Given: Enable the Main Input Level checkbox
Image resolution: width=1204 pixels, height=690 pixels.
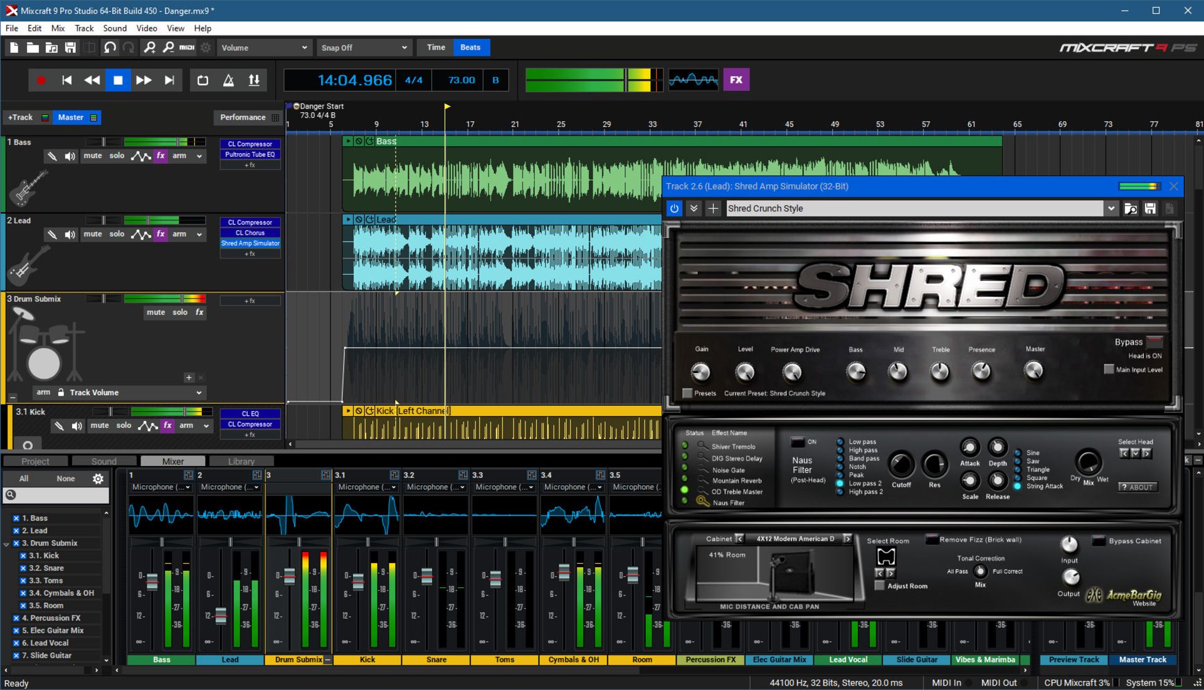Looking at the screenshot, I should (x=1109, y=369).
